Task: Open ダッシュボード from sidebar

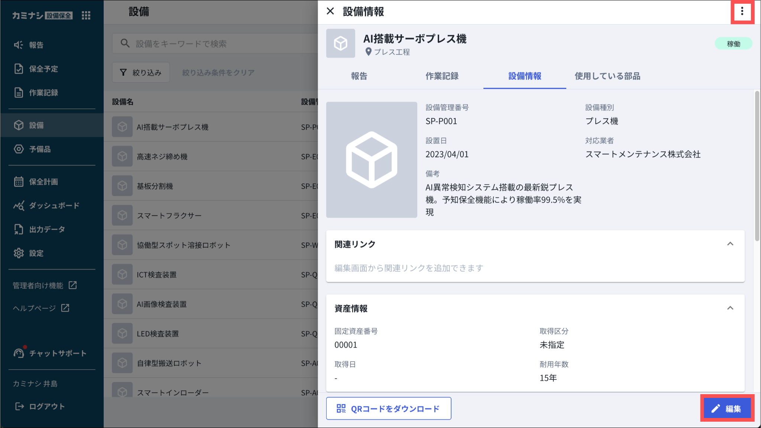Action: coord(54,206)
